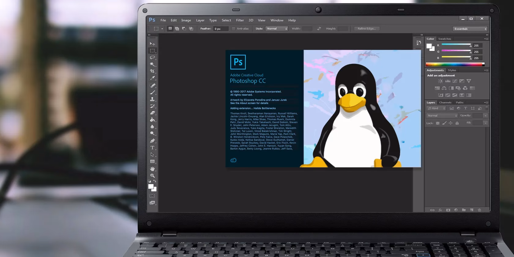Click the link layers icon
This screenshot has height=257, width=514.
coord(432,210)
